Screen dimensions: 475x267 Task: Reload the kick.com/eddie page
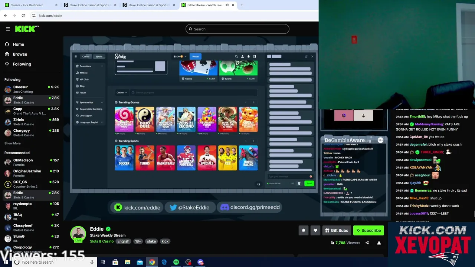(x=23, y=16)
